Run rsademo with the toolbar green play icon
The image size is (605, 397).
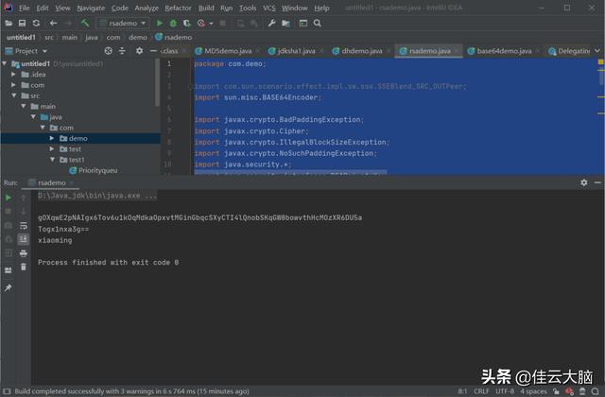tap(160, 23)
